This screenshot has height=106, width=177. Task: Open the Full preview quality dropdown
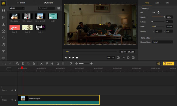111,57
